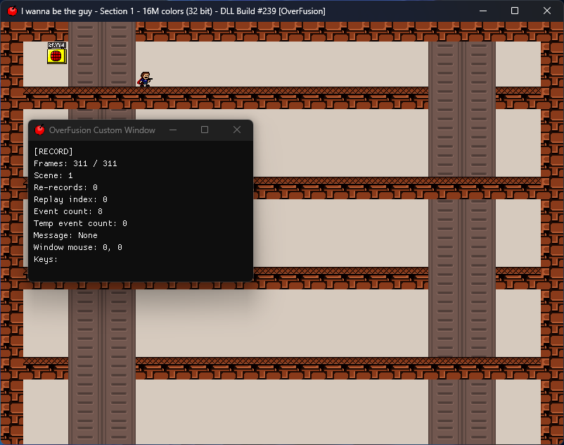
Task: Click the 'Message: None' line
Action: [x=65, y=235]
